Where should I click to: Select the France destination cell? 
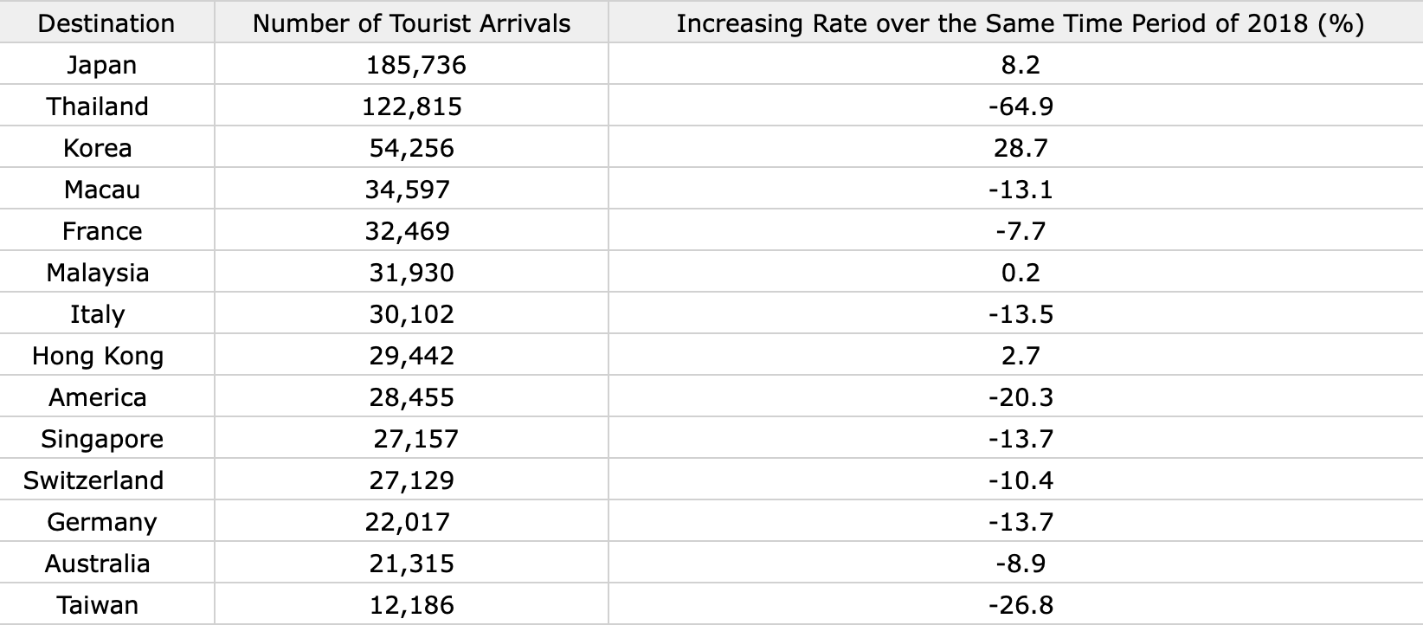[106, 230]
